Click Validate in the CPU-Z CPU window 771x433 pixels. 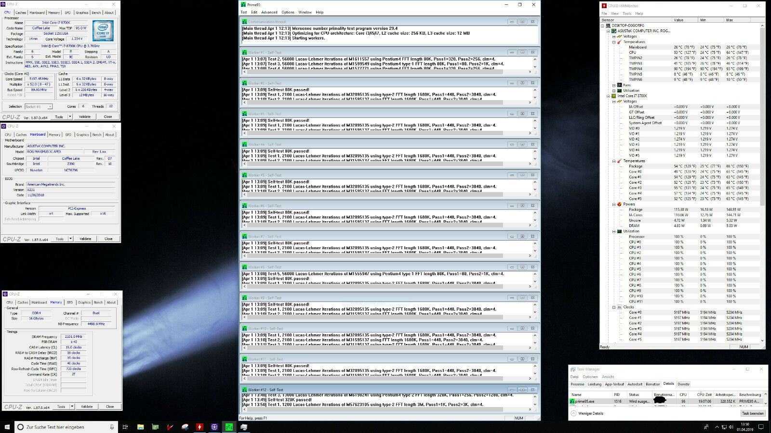point(85,116)
